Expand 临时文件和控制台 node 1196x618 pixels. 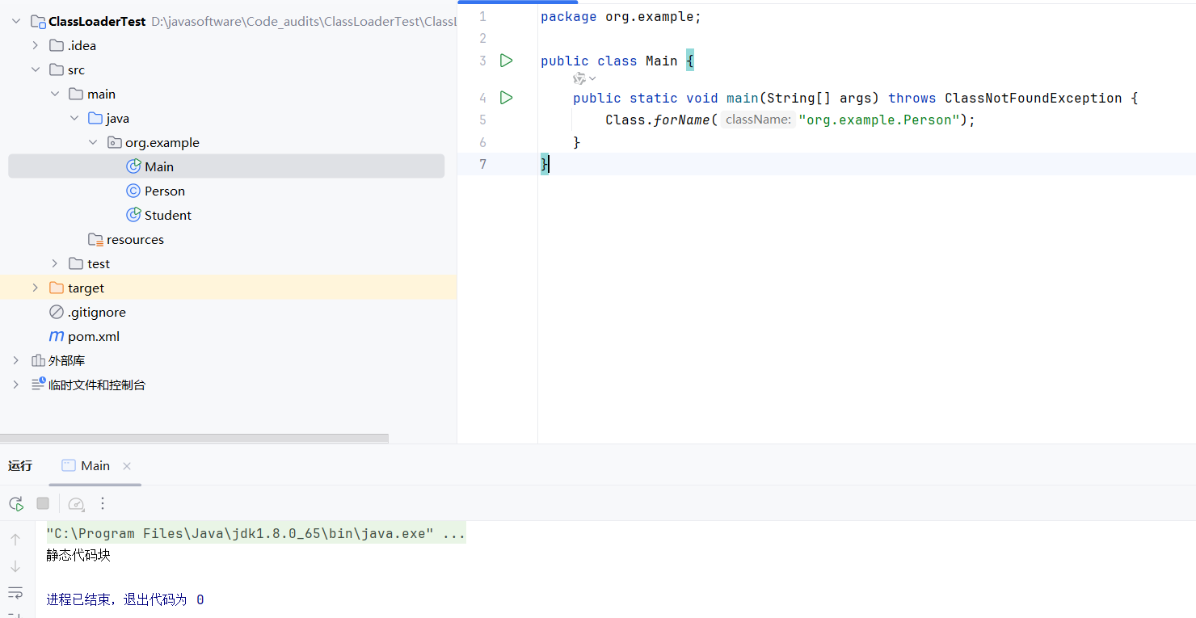pos(16,385)
